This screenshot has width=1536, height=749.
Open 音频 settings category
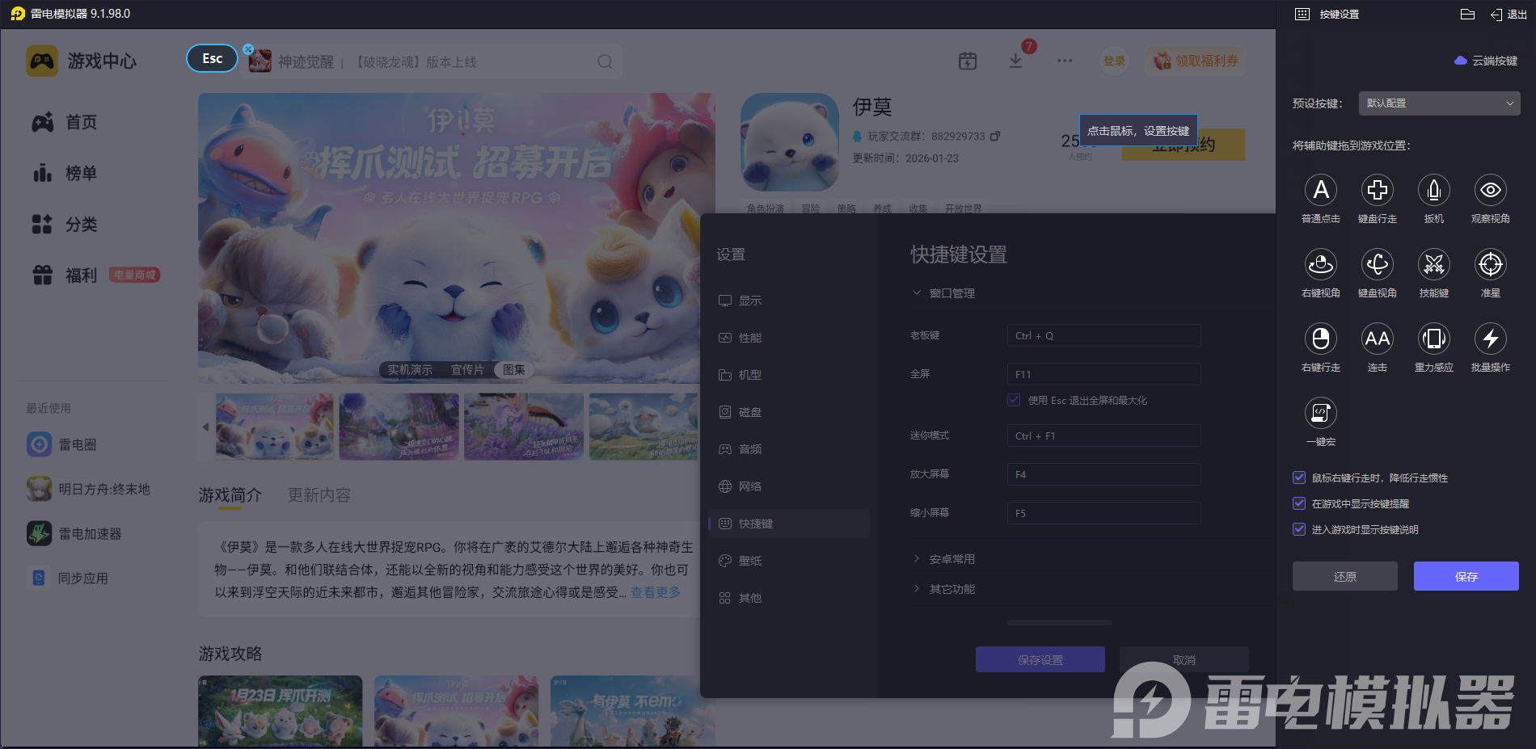(x=789, y=449)
